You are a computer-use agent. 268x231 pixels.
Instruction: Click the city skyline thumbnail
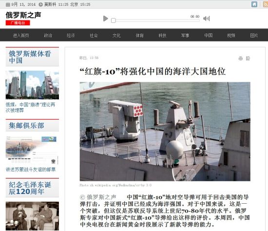click(x=32, y=85)
